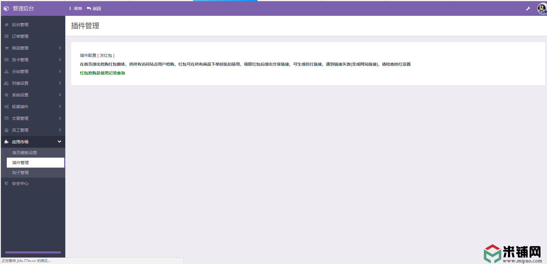The height and width of the screenshot is (264, 547).
Task: Expand the 对接设置 submenu
Action: pyautogui.click(x=60, y=83)
